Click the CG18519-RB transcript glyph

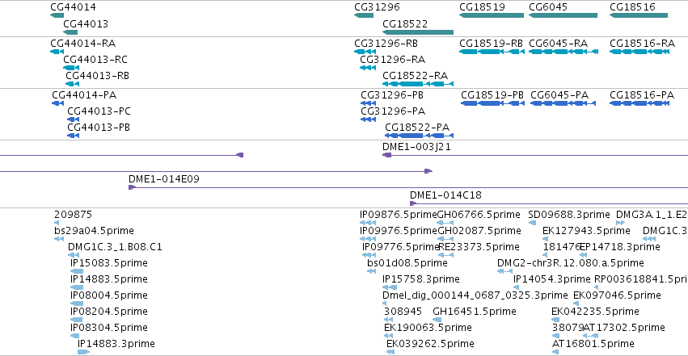(492, 52)
